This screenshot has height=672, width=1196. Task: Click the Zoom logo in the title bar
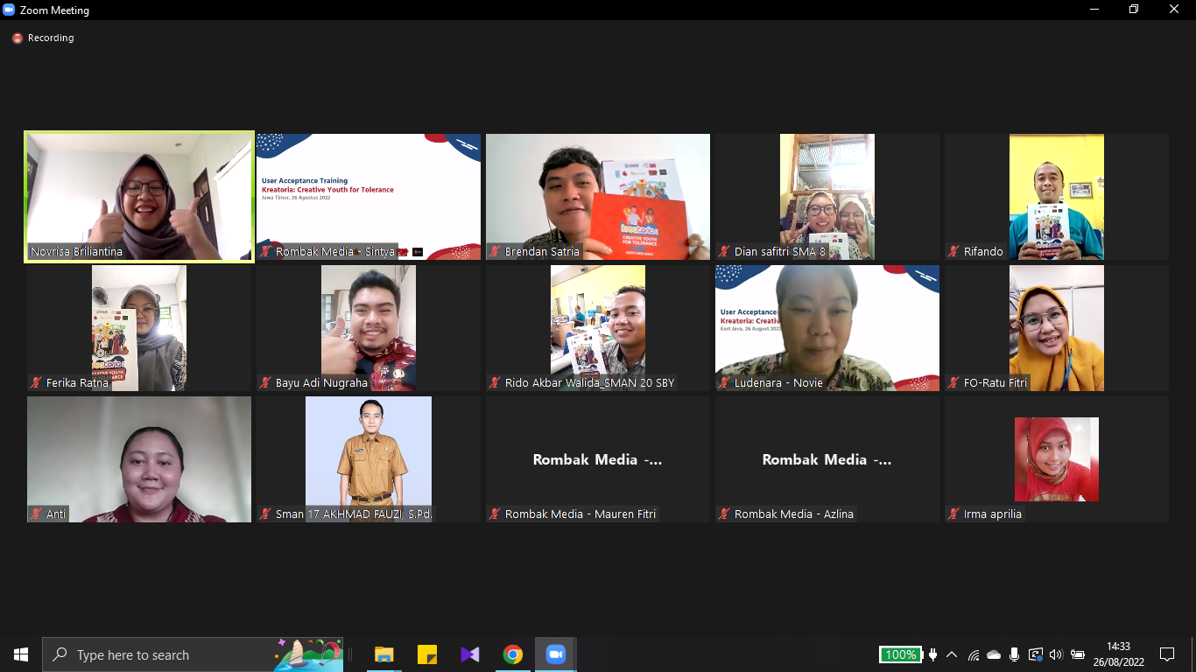coord(10,10)
